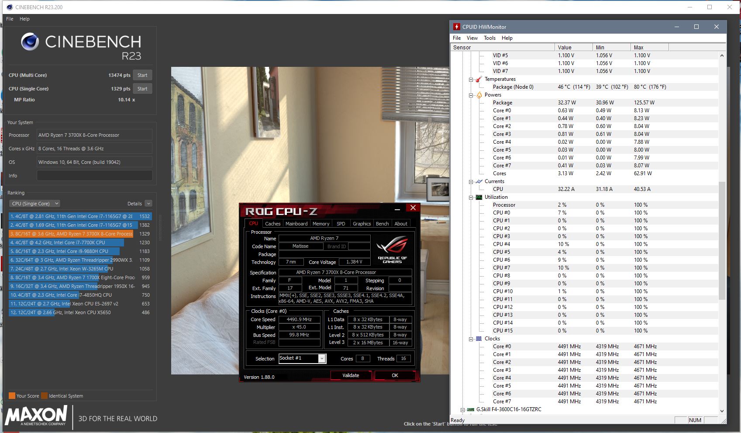Image resolution: width=741 pixels, height=433 pixels.
Task: Click the HWMonitor lightning title bar icon
Action: click(456, 27)
